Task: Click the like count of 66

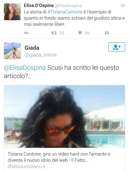Action: (87, 33)
